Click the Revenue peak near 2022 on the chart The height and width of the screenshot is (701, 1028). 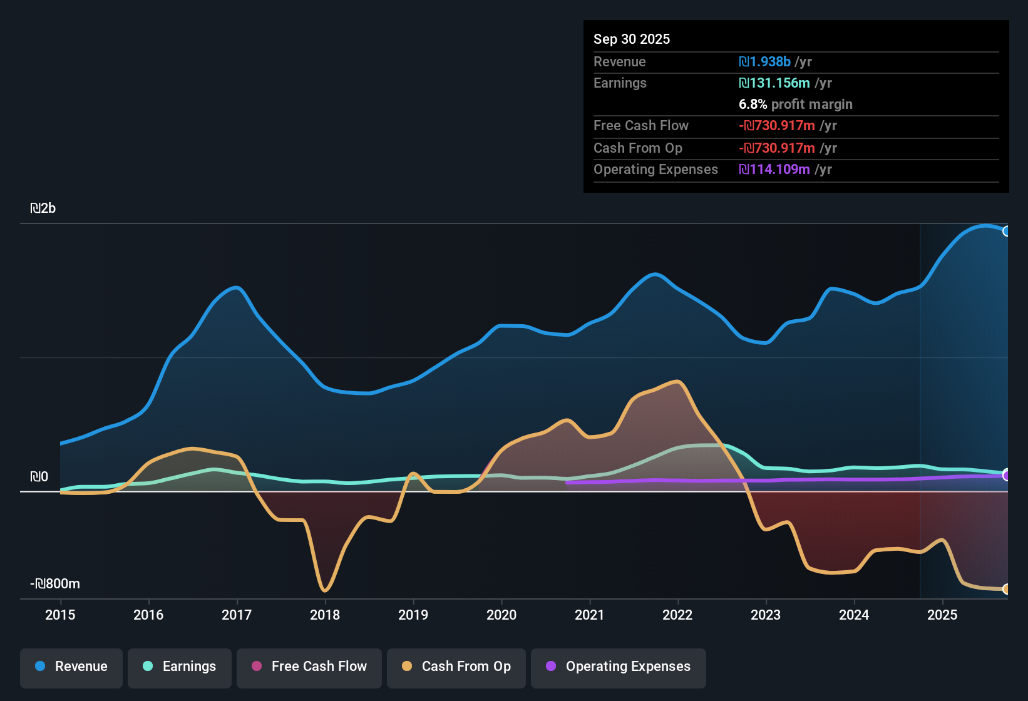pyautogui.click(x=654, y=274)
